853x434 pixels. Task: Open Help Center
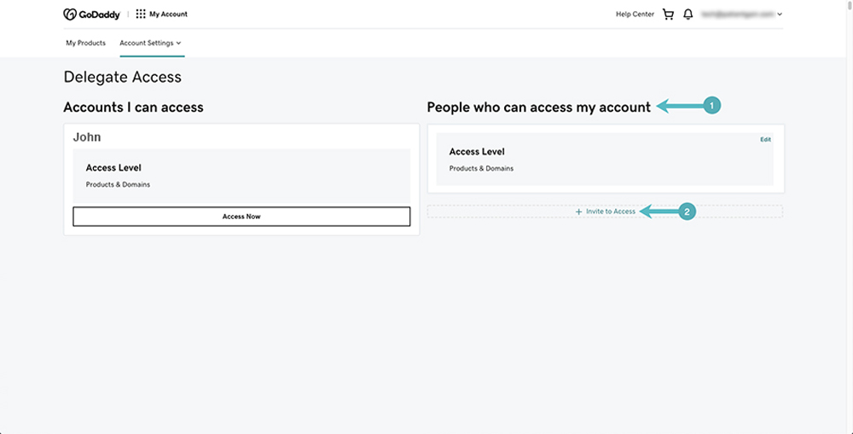tap(635, 14)
